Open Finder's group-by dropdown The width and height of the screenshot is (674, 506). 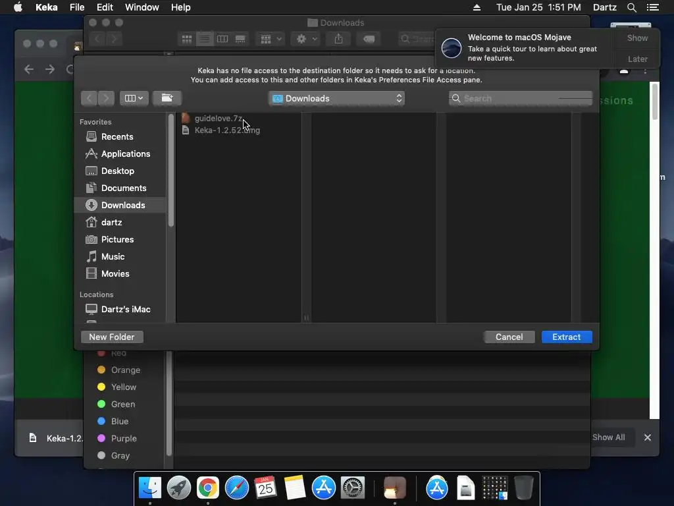(x=271, y=39)
